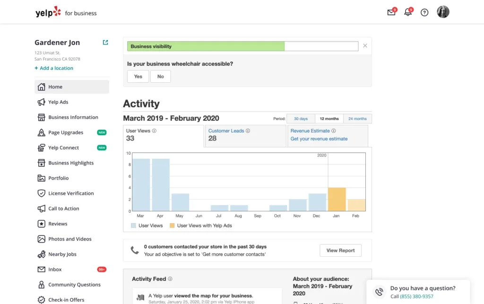Click the Page Upgrades rocket icon

click(42, 132)
